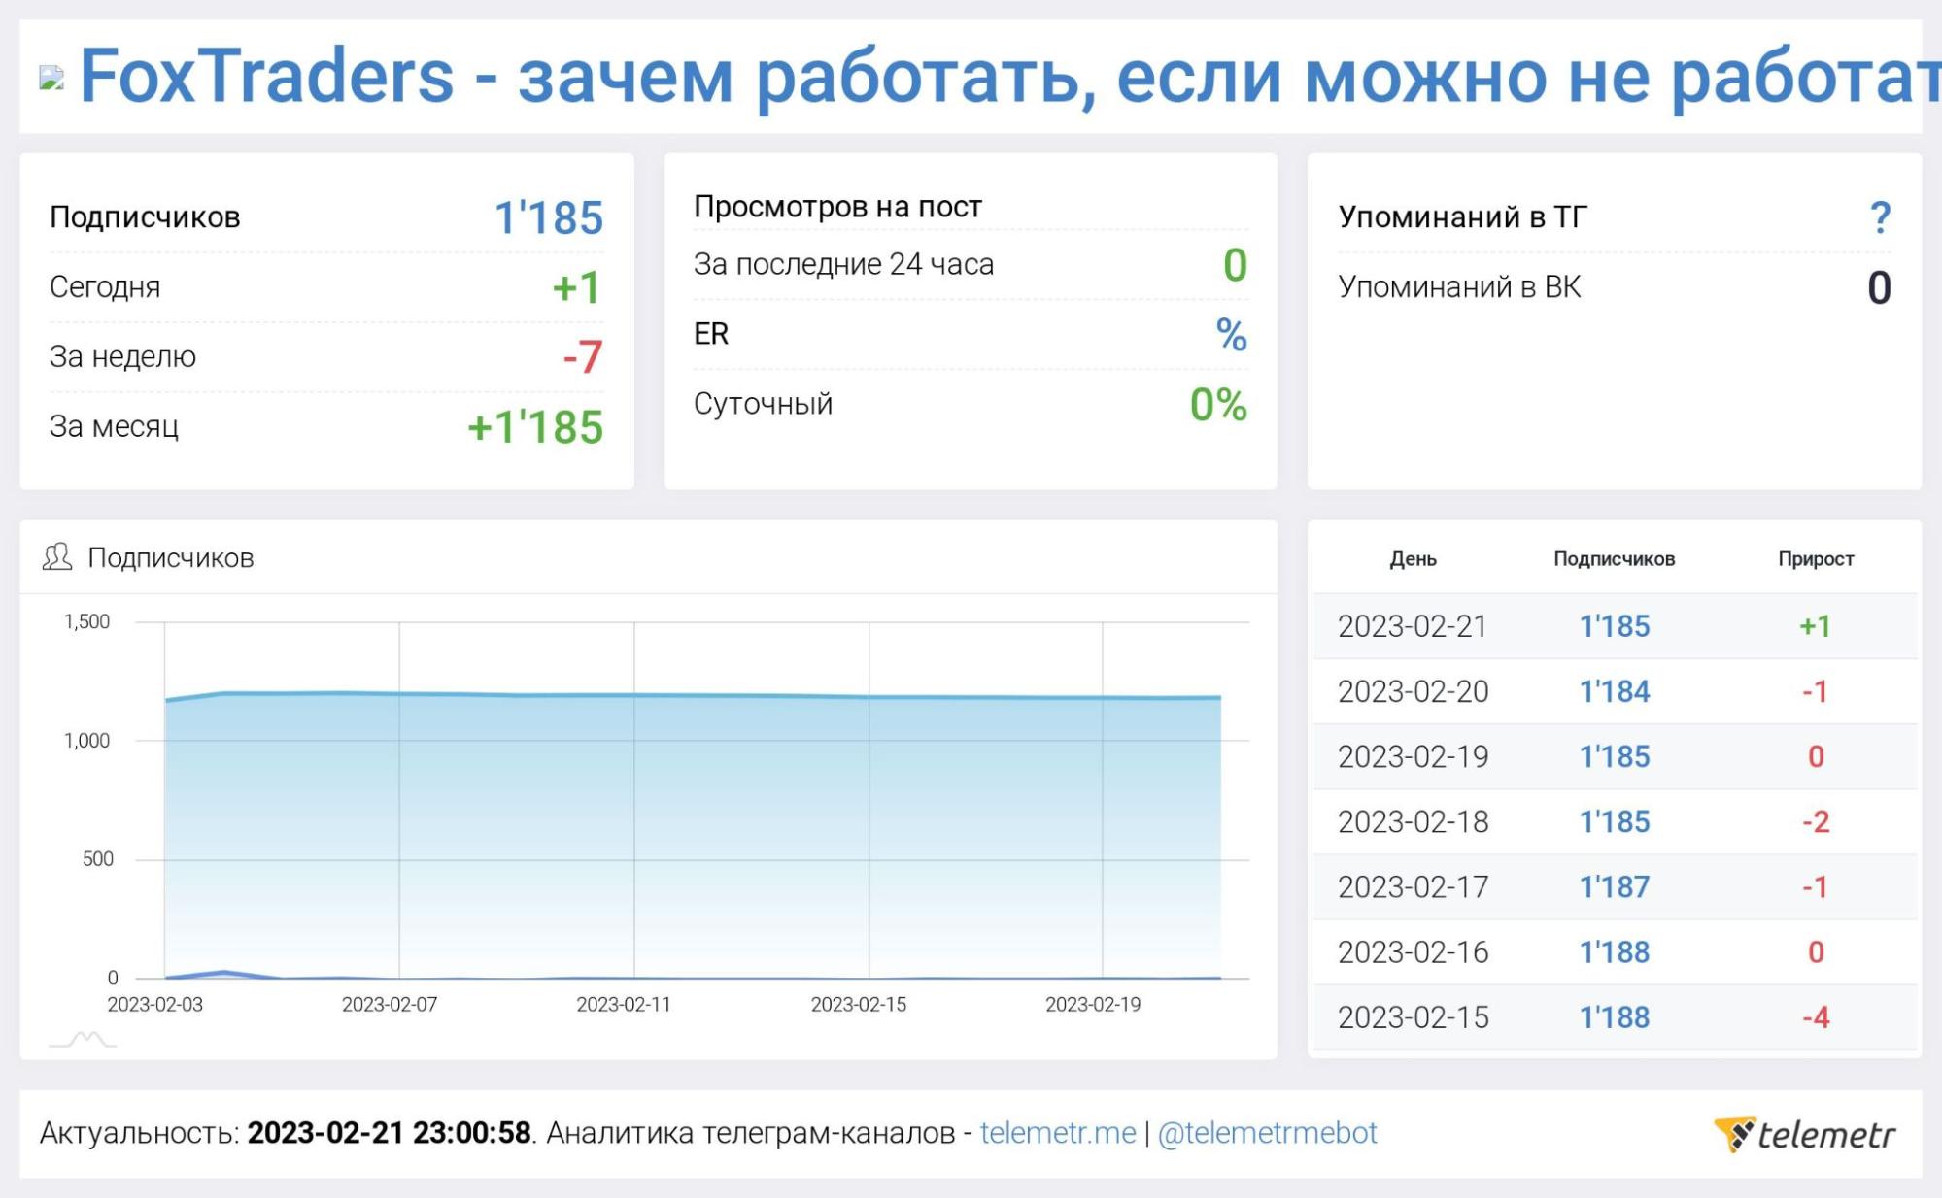Click the 2023-02-11 chart axis label

point(624,1005)
